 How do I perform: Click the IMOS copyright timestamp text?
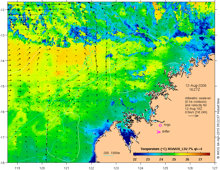tap(218, 128)
